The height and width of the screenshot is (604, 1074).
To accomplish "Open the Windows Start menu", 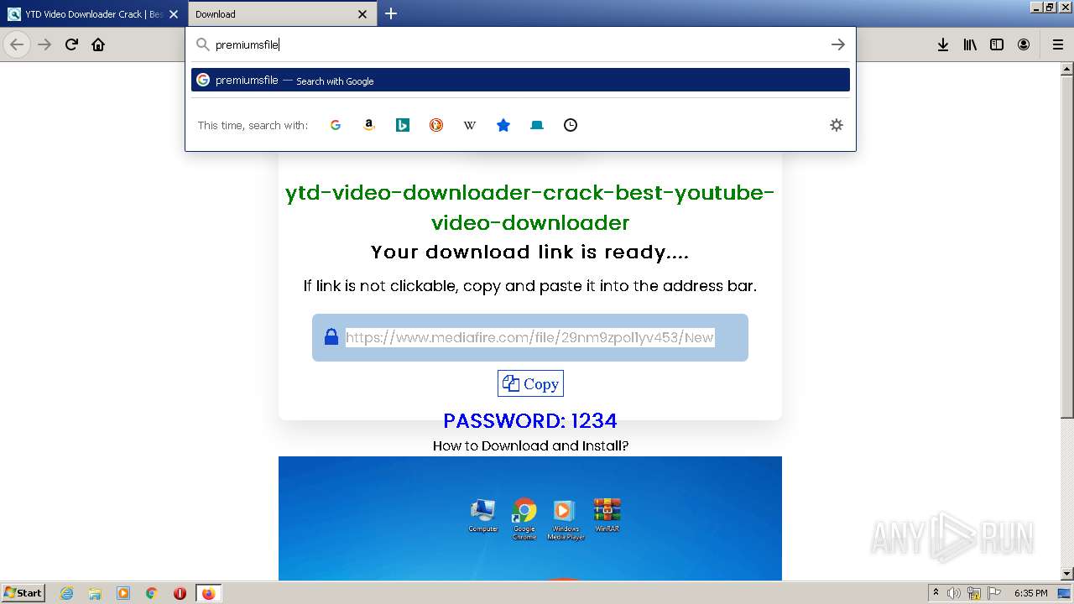I will (23, 592).
